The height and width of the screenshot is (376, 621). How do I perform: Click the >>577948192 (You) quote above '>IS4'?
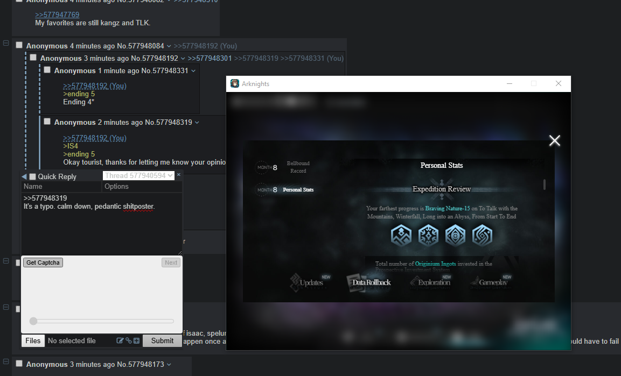95,138
